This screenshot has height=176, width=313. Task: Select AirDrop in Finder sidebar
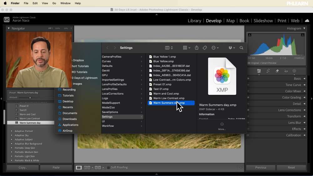68,131
